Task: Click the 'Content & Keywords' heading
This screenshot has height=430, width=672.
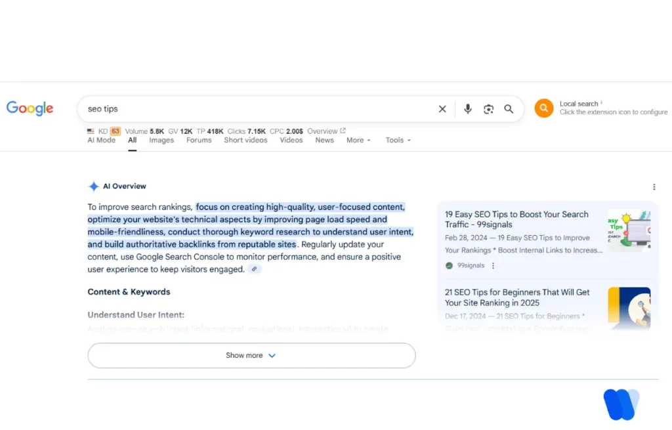Action: [129, 292]
